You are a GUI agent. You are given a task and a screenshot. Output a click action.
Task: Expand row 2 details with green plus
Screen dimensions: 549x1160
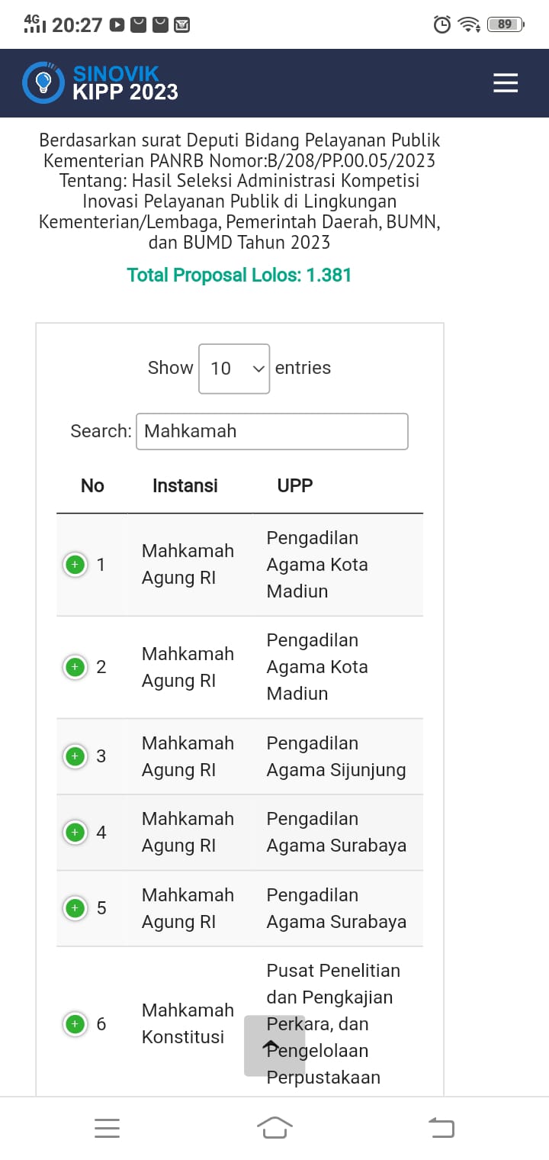(x=75, y=667)
